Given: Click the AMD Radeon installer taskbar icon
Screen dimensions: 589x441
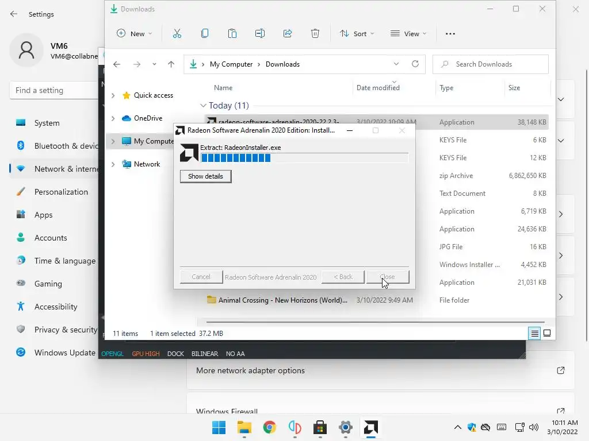Looking at the screenshot, I should pos(371,427).
